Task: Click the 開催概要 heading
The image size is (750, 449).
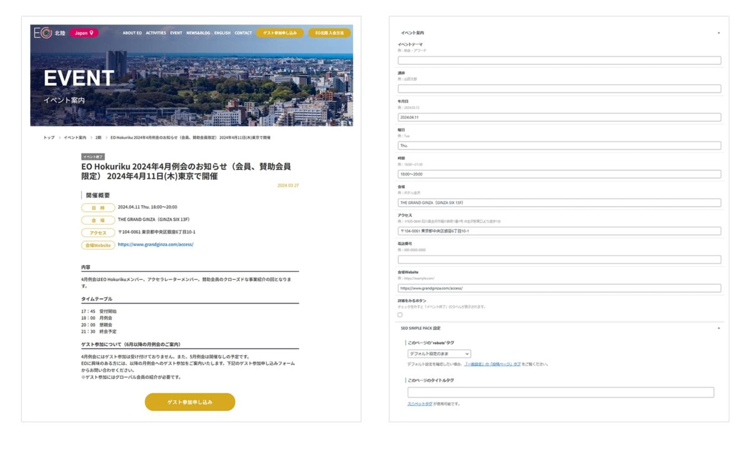Action: click(98, 195)
